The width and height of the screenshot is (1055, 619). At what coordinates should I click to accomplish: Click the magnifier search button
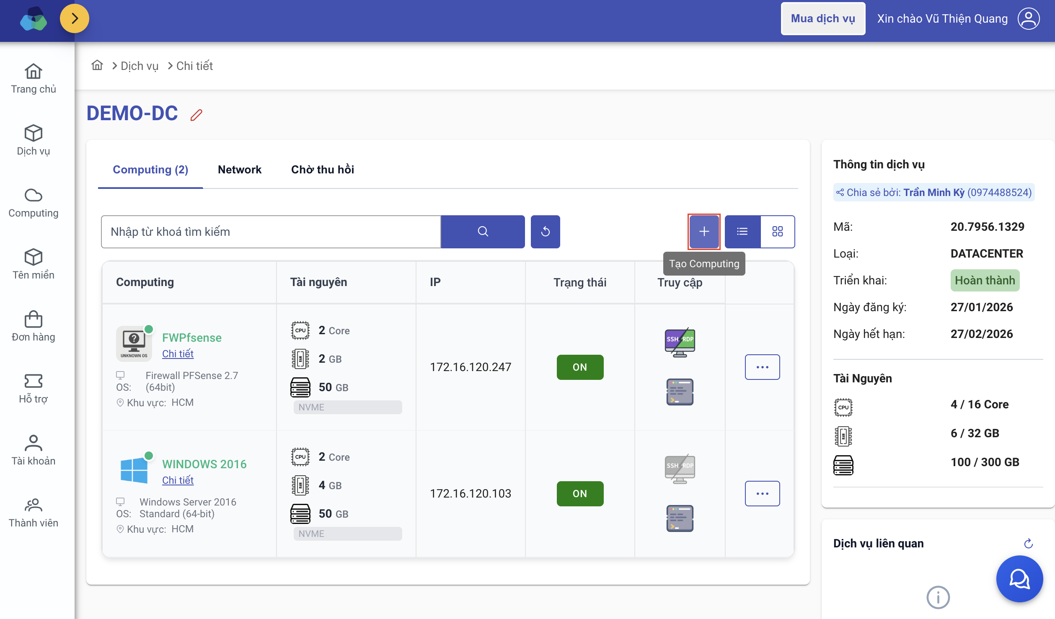(483, 232)
